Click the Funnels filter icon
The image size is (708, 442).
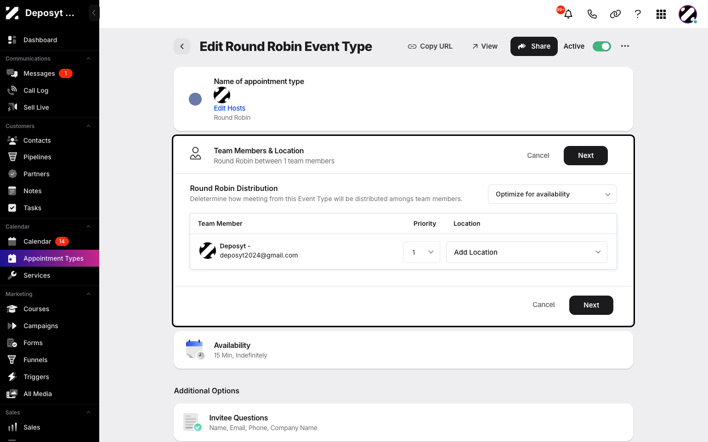[12, 360]
